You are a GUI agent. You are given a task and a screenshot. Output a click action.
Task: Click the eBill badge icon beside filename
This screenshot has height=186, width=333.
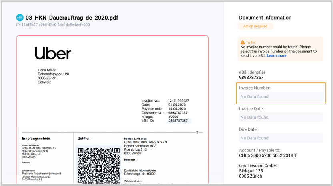tap(20, 18)
